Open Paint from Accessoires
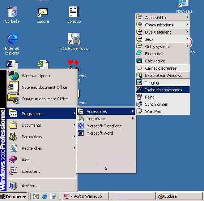Screen dimensions: 204x201 (163, 97)
